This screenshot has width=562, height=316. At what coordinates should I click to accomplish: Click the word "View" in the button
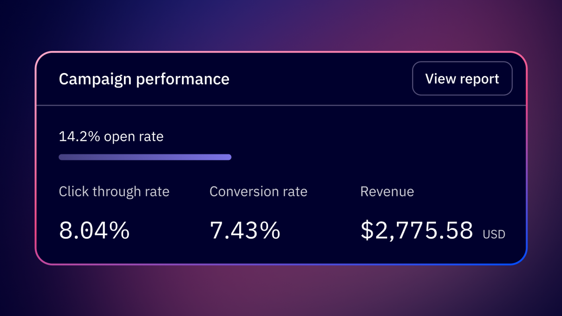440,79
